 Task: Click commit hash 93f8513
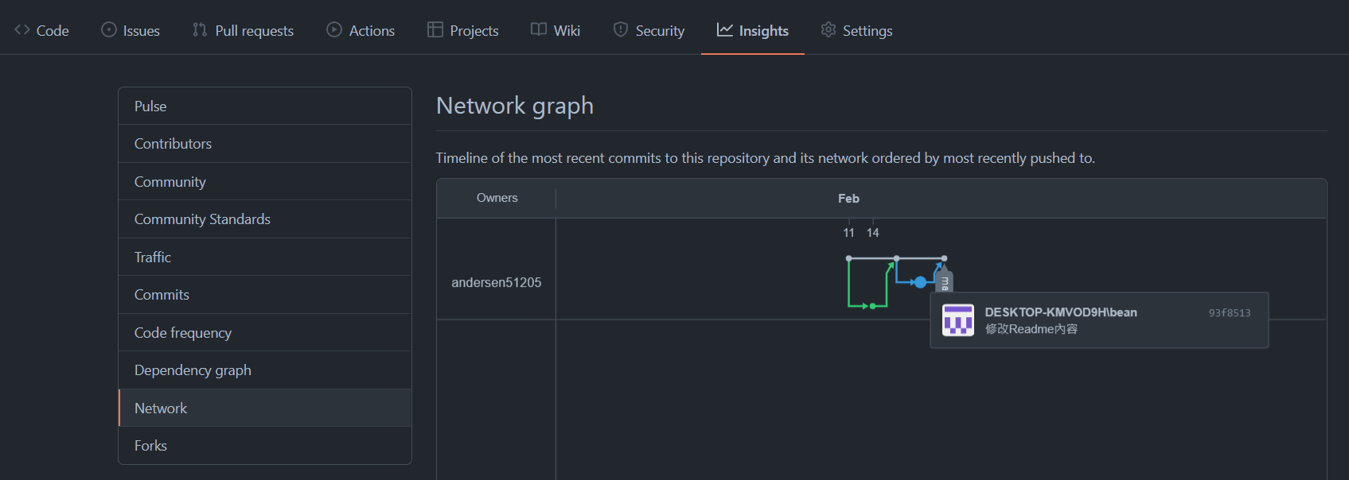[1230, 313]
